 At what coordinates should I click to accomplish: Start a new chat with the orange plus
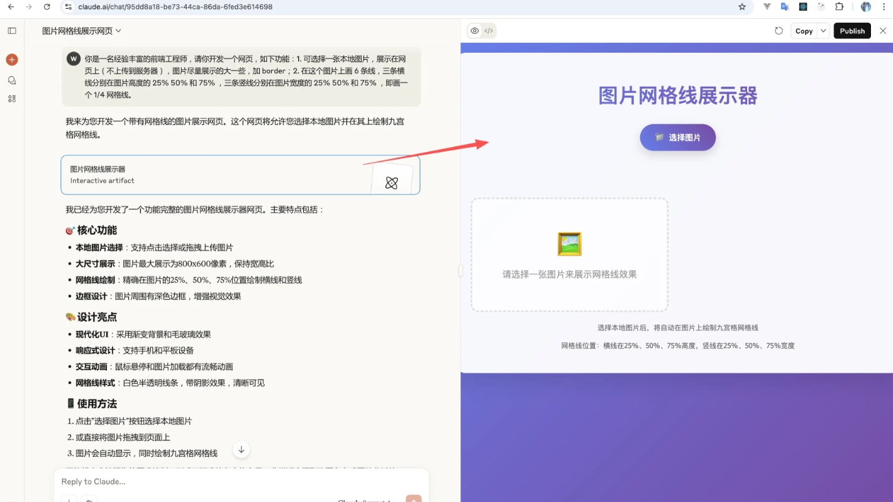(12, 60)
